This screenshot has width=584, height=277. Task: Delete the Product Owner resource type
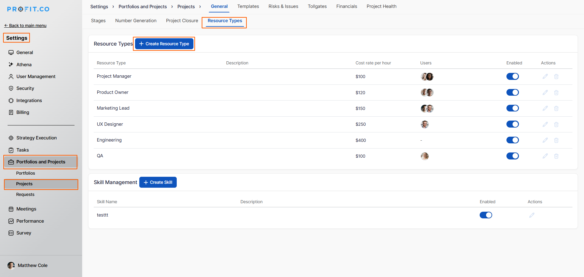556,93
